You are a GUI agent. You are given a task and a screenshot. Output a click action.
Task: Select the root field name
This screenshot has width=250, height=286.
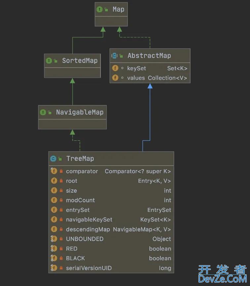click(72, 181)
